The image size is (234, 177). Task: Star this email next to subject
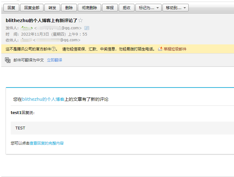(80, 20)
